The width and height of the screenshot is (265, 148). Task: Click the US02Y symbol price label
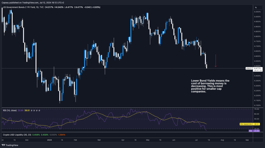point(248,68)
